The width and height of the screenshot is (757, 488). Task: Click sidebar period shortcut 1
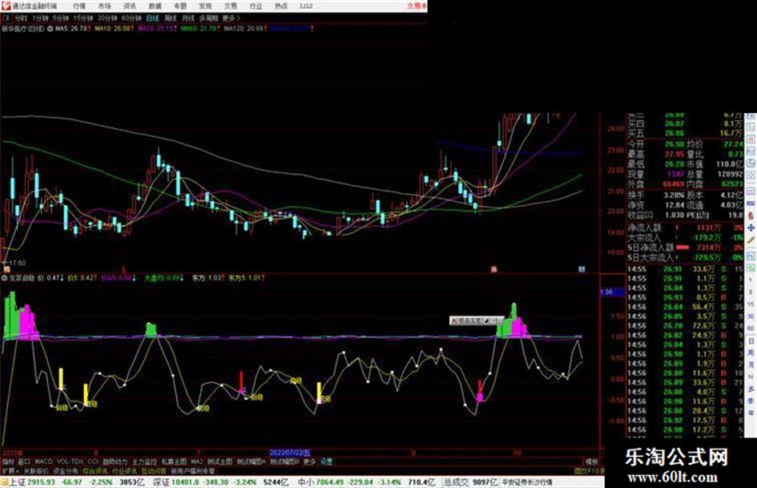pos(751,280)
